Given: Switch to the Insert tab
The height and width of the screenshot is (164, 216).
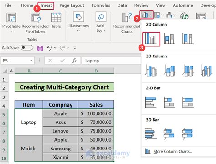Looking at the screenshot, I should tap(46, 5).
